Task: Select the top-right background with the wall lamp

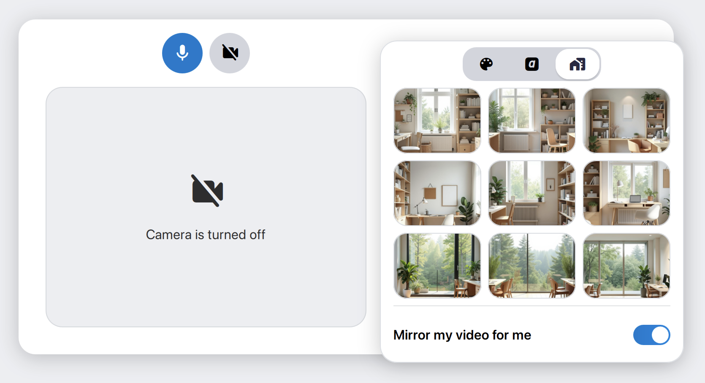Action: tap(626, 121)
